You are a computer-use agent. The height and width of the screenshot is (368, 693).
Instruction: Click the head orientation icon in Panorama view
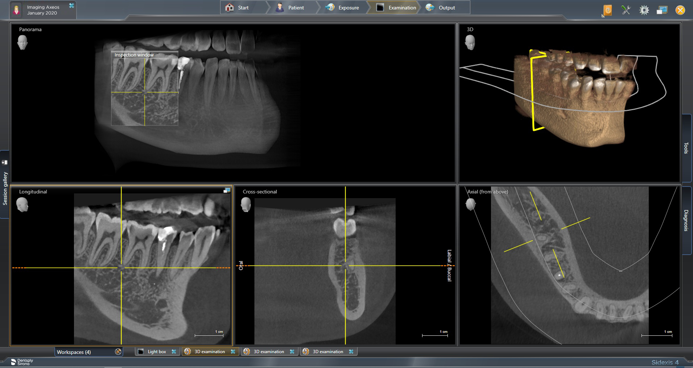(22, 42)
